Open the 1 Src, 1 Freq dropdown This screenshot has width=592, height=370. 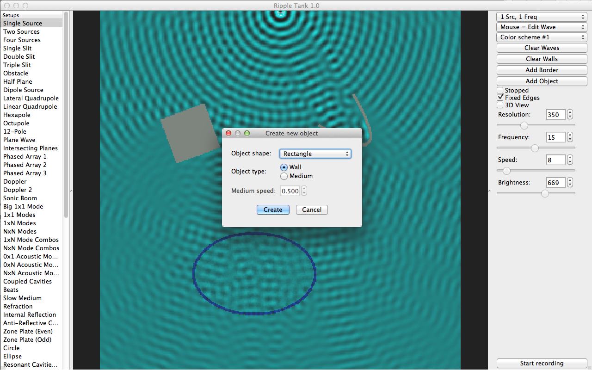coord(542,17)
